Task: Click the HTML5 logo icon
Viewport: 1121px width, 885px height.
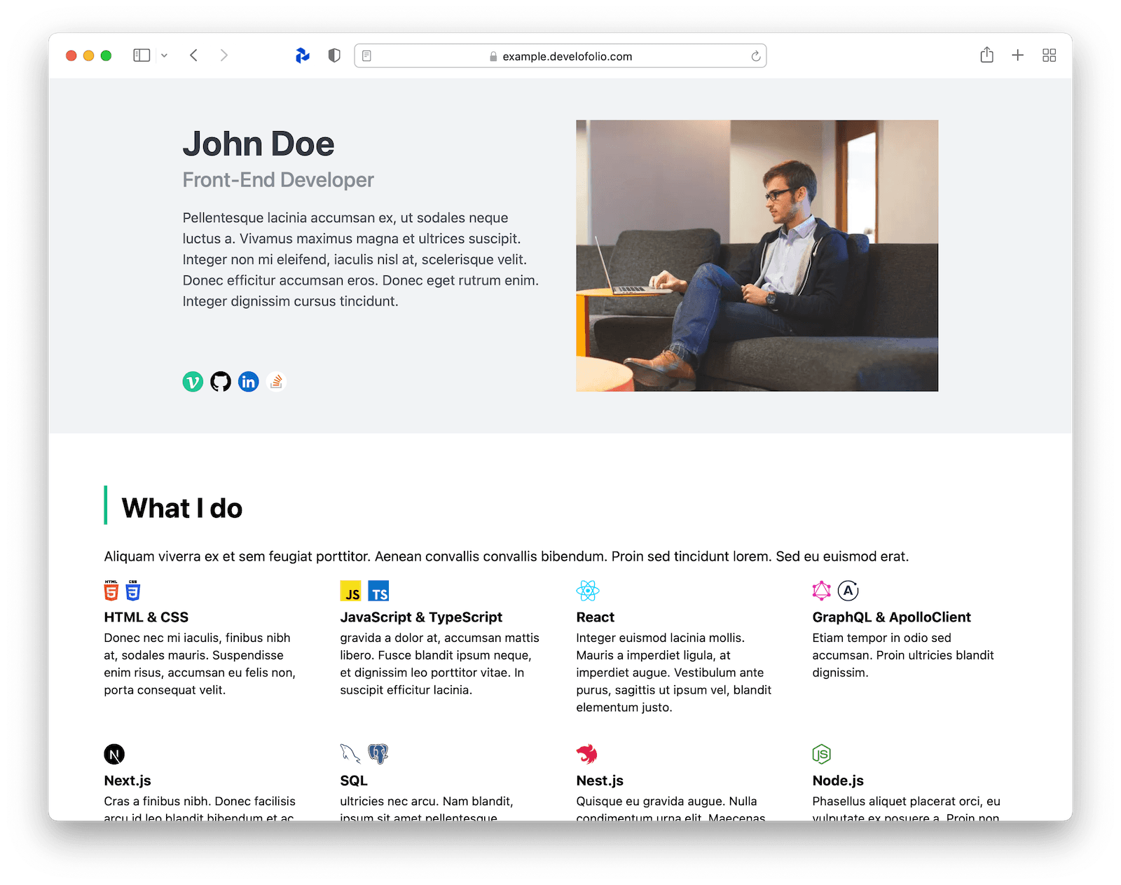Action: [x=111, y=591]
